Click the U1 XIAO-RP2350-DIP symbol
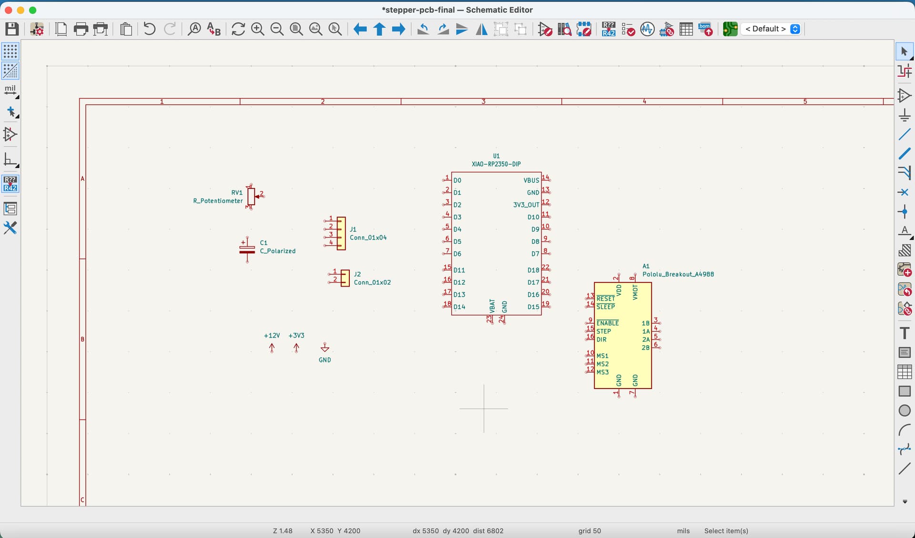The height and width of the screenshot is (538, 915). click(x=496, y=243)
